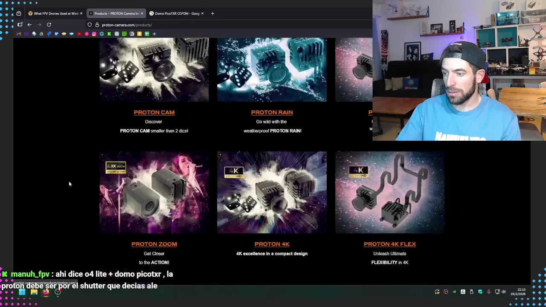Screen dimensions: 546x307
Task: Close the What FPV Drones tab
Action: click(81, 13)
